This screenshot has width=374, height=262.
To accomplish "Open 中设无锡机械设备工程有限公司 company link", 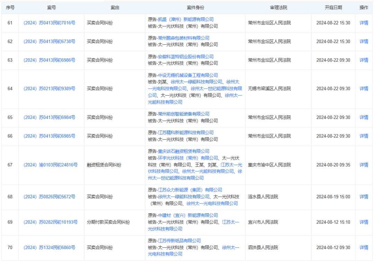I will tap(188, 75).
